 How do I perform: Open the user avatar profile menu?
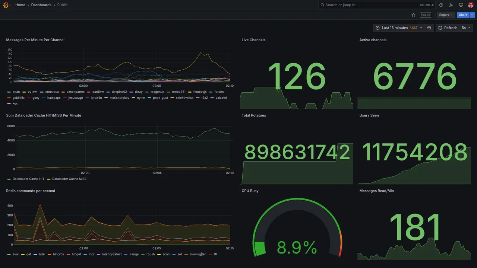471,5
